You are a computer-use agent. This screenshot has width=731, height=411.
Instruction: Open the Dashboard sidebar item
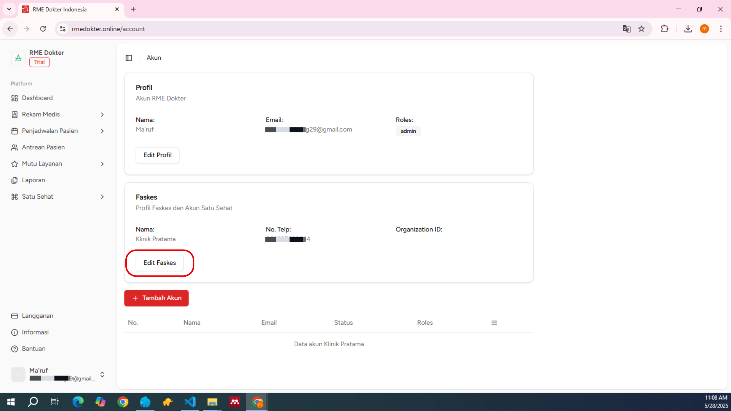click(x=37, y=98)
